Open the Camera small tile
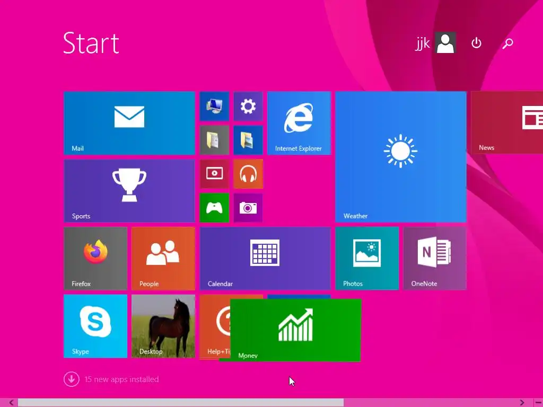This screenshot has height=407, width=543. 248,208
